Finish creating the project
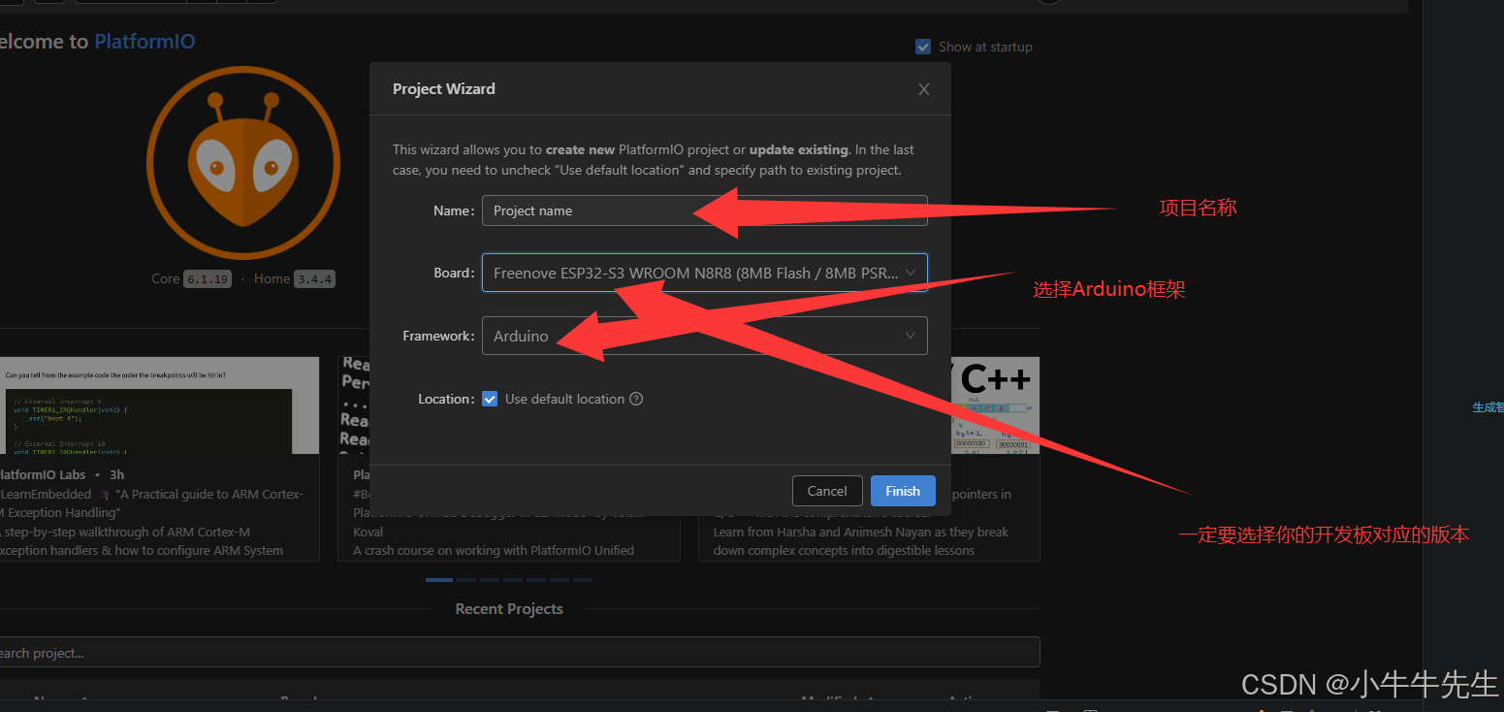The height and width of the screenshot is (712, 1504). pos(902,491)
